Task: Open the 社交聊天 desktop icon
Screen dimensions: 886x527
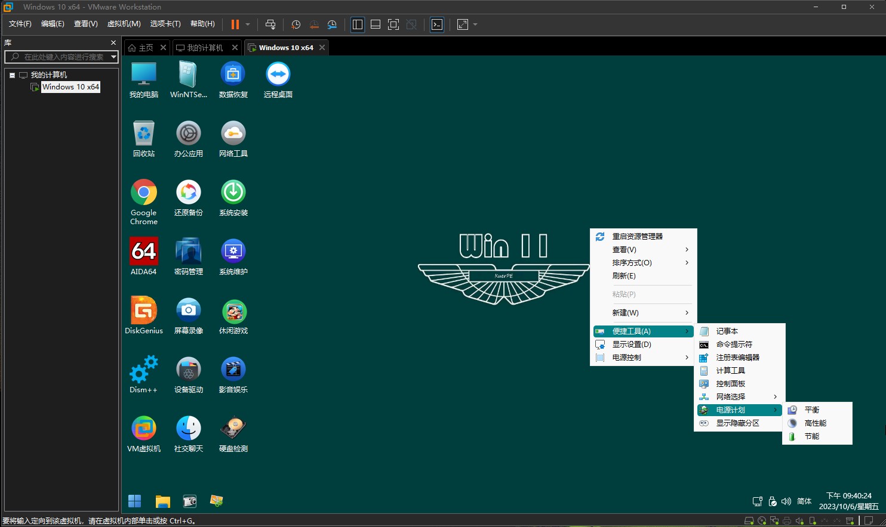Action: click(x=189, y=434)
